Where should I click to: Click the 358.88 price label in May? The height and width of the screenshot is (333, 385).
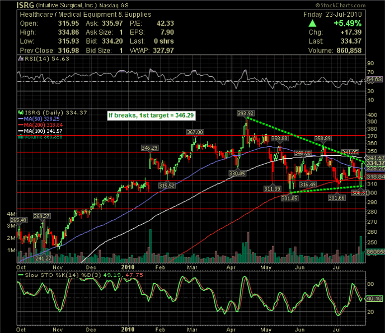click(279, 138)
